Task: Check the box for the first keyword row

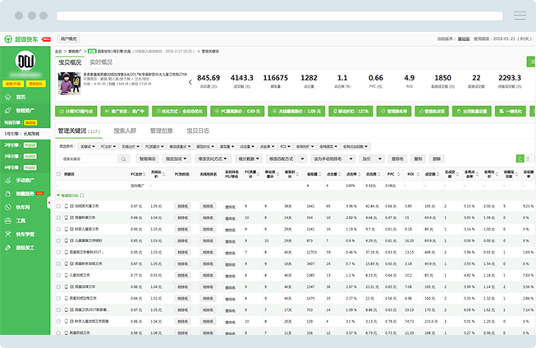Action: (58, 206)
